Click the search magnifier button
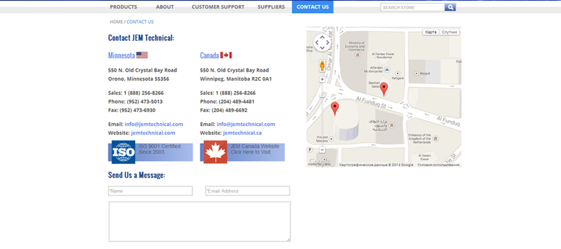The image size is (561, 249). point(450,7)
